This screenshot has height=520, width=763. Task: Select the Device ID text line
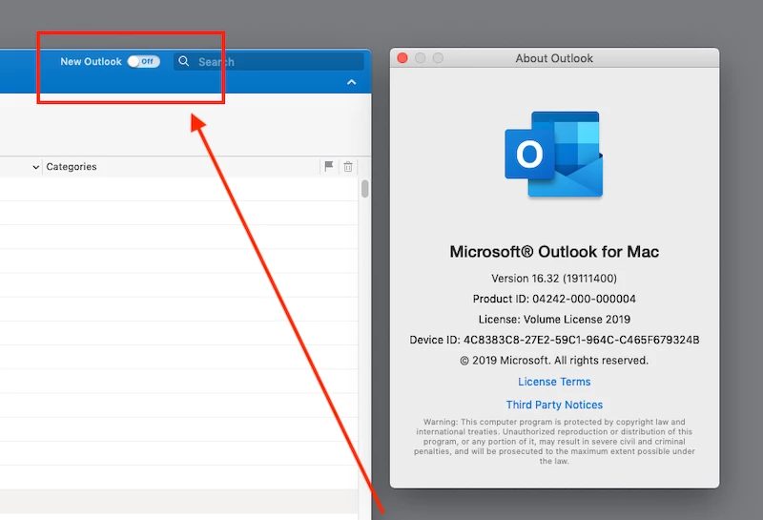click(x=554, y=340)
